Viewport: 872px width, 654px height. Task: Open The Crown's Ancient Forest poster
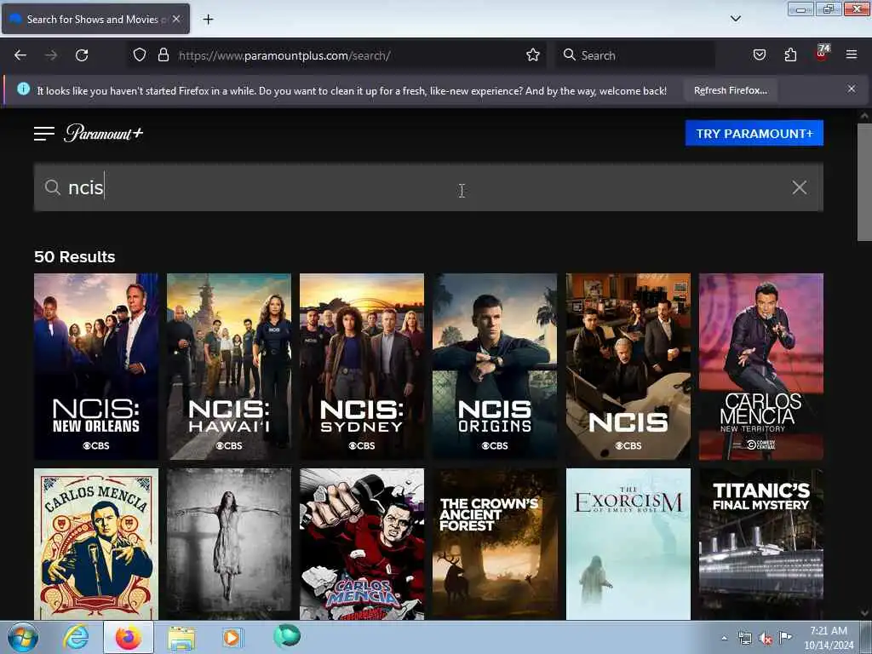(x=495, y=544)
